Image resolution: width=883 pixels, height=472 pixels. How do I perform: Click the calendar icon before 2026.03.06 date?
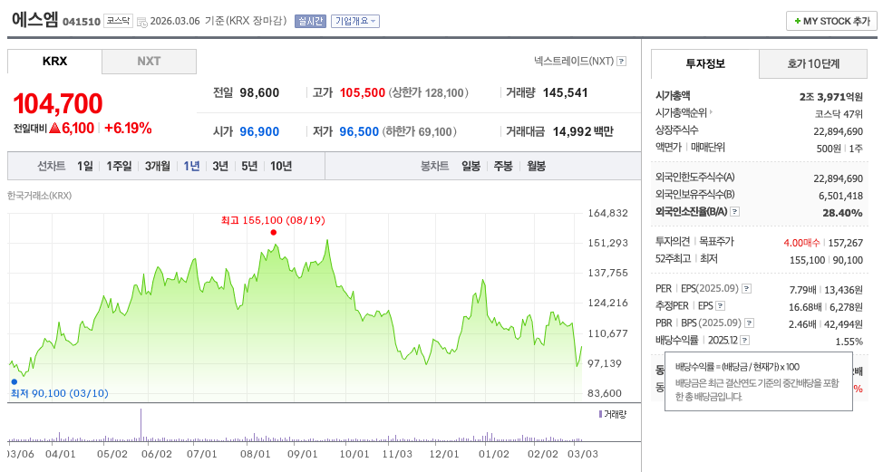(x=142, y=22)
